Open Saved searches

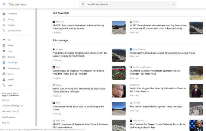tap(14, 31)
